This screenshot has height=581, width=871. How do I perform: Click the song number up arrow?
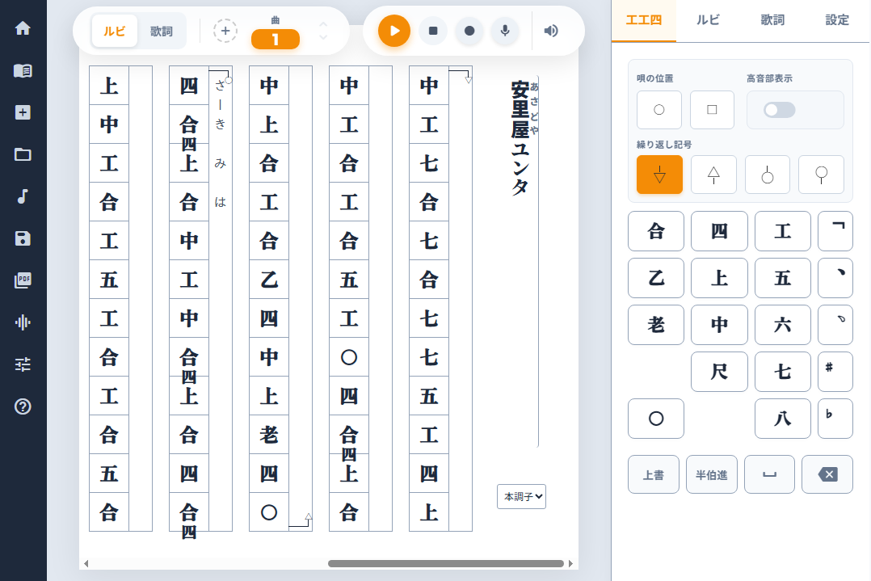(323, 25)
